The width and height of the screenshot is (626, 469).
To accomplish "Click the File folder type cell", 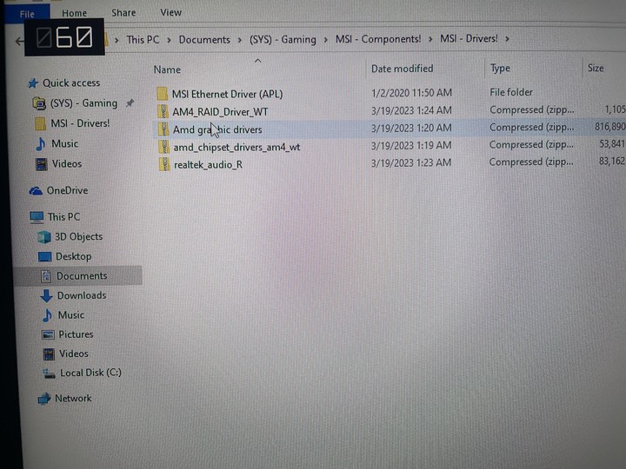I will tap(511, 92).
